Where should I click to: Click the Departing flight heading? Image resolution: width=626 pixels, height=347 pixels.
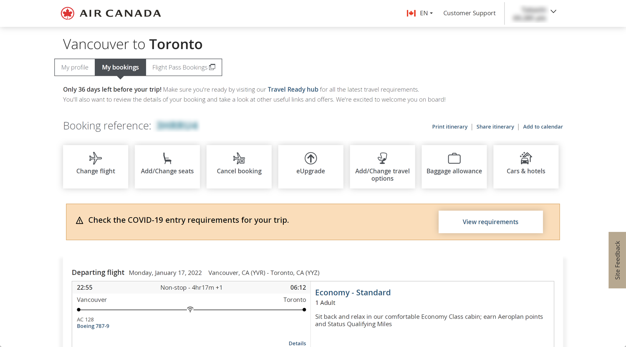point(98,272)
